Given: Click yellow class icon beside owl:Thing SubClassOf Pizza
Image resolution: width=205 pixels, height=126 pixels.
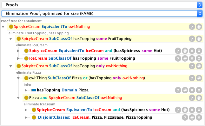Looking at the screenshot, I should click(26, 78).
